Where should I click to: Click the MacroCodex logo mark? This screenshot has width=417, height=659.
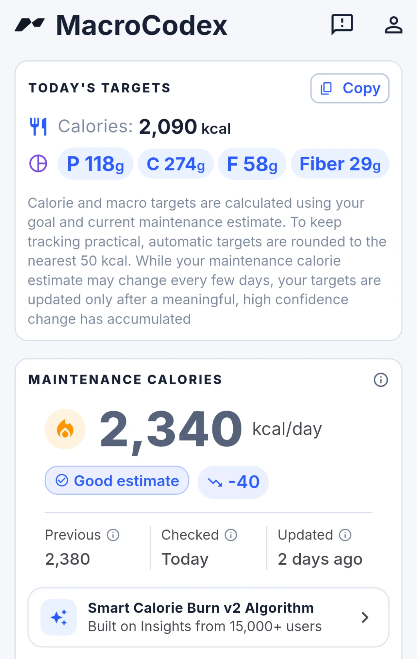(30, 25)
